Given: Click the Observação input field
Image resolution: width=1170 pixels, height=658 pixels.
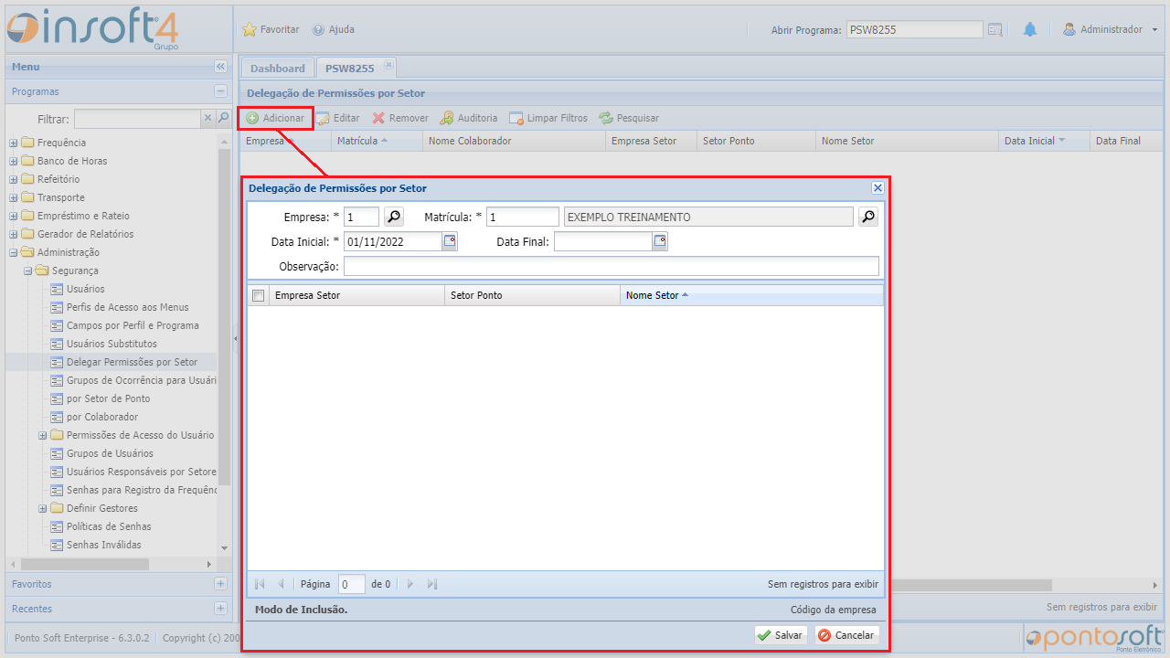Looking at the screenshot, I should click(x=611, y=266).
